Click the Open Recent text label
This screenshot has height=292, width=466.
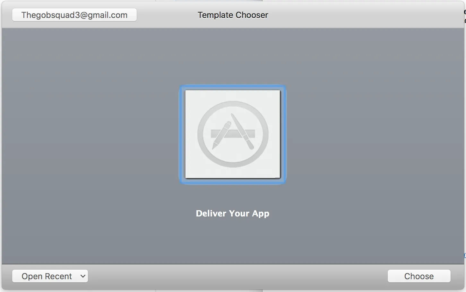[x=47, y=276]
